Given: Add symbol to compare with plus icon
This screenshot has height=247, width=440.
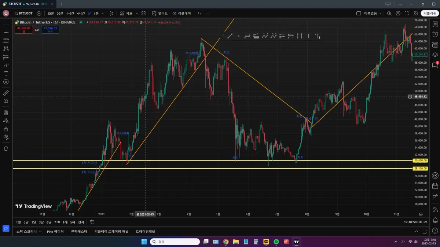Looking at the screenshot, I should (39, 13).
